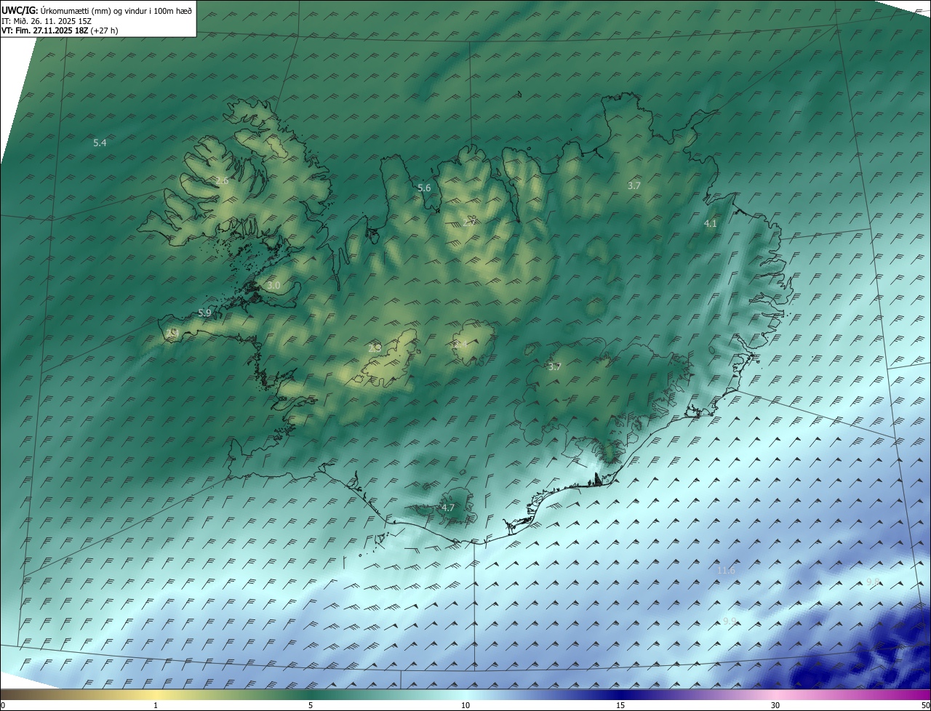Click the 2.6 value in the Westfjords
The height and width of the screenshot is (711, 931).
click(x=223, y=181)
